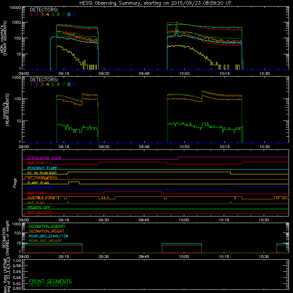This screenshot has width=293, height=293.
Task: Click detector 3 in the front segments legend
Action: coord(42,15)
